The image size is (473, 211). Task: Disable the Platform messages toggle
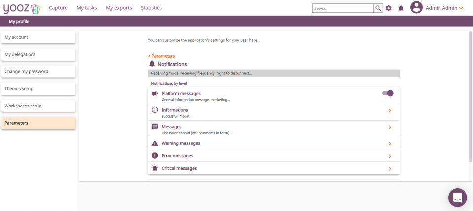click(388, 93)
